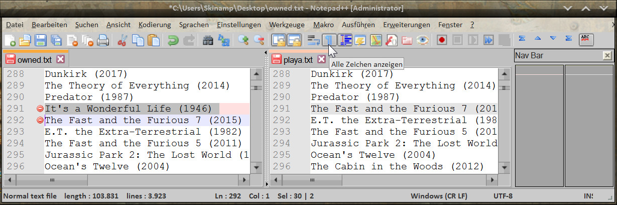This screenshot has width=617, height=205.
Task: Open Folder as Workspace icon
Action: click(x=407, y=40)
